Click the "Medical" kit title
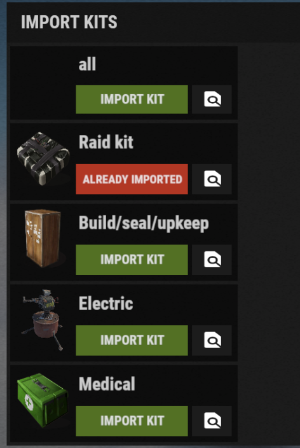The image size is (300, 448). coord(107,384)
